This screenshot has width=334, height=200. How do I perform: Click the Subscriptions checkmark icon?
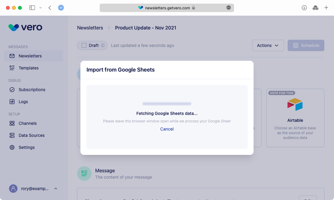coord(12,89)
